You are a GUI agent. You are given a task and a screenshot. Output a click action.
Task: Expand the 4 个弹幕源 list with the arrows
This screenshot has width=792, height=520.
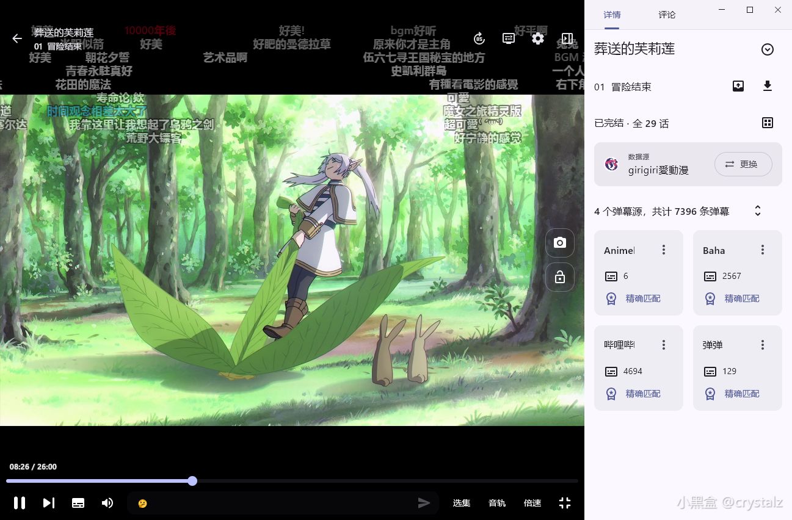[x=758, y=211]
